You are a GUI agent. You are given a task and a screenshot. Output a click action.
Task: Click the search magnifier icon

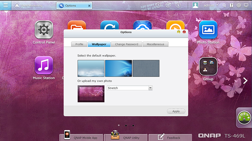click(224, 6)
